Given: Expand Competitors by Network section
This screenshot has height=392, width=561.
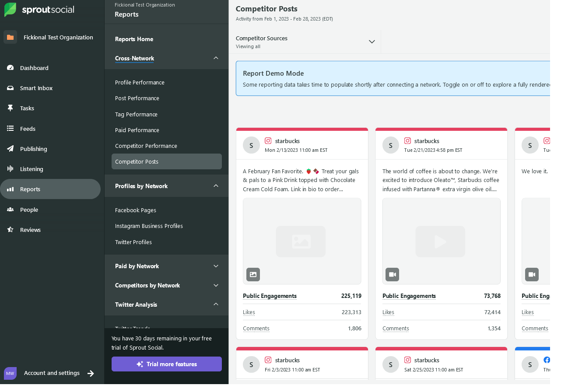Looking at the screenshot, I should click(216, 285).
